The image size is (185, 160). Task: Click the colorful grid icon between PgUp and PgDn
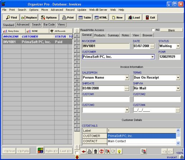[x=40, y=150]
